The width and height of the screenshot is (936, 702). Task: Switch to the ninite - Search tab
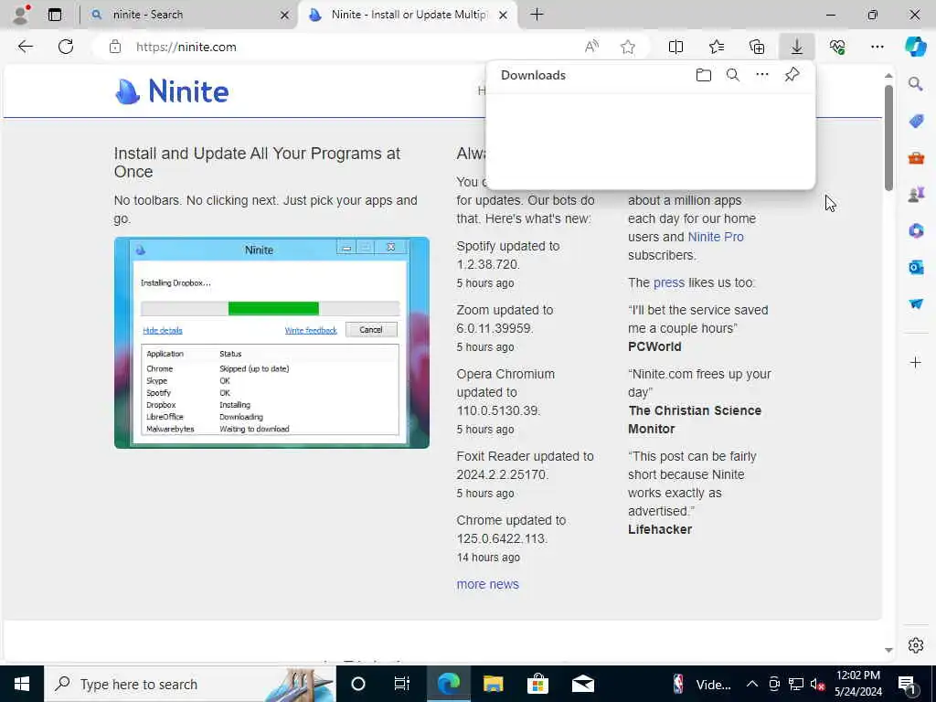pyautogui.click(x=185, y=15)
